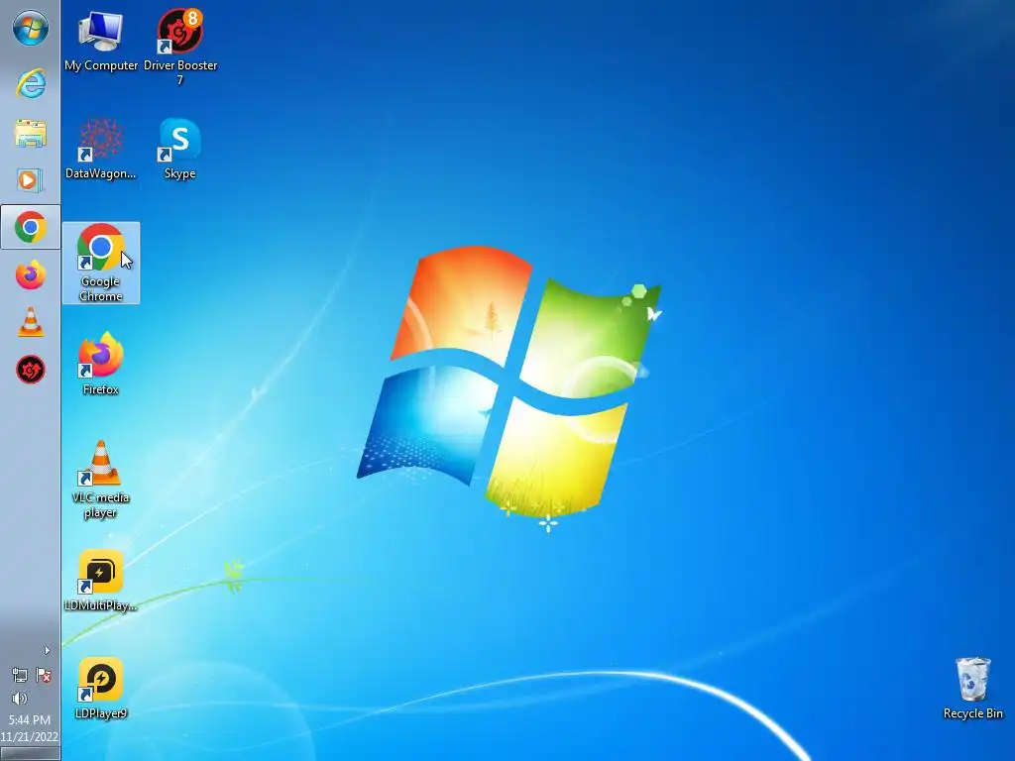Open Windows Media Player taskbar icon
This screenshot has width=1015, height=761.
(x=30, y=180)
